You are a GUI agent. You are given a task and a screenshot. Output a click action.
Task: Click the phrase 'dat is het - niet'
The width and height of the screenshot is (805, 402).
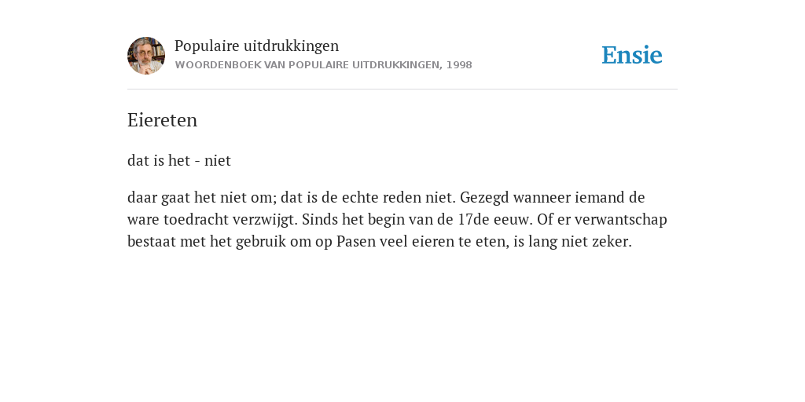pos(179,160)
